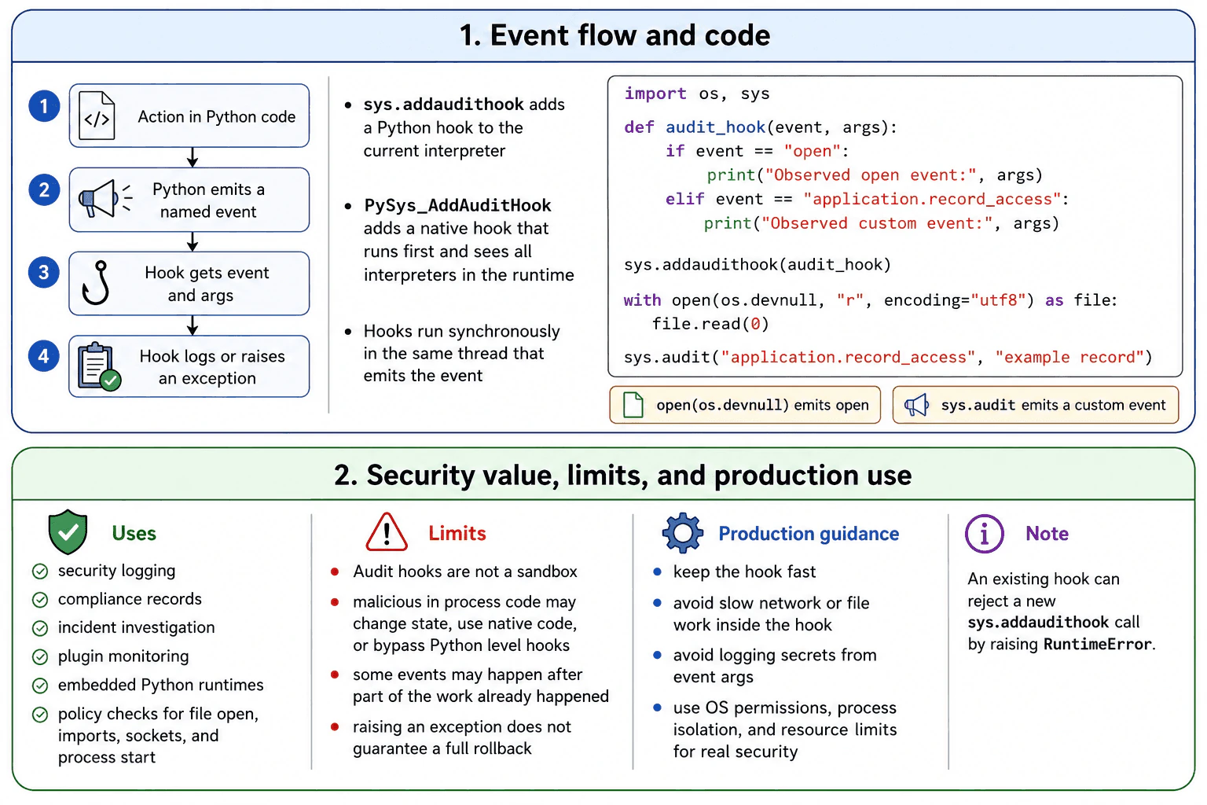Click the check mark beside 'policy checks for file open'
Viewport: 1207px width, 805px height.
pos(40,715)
